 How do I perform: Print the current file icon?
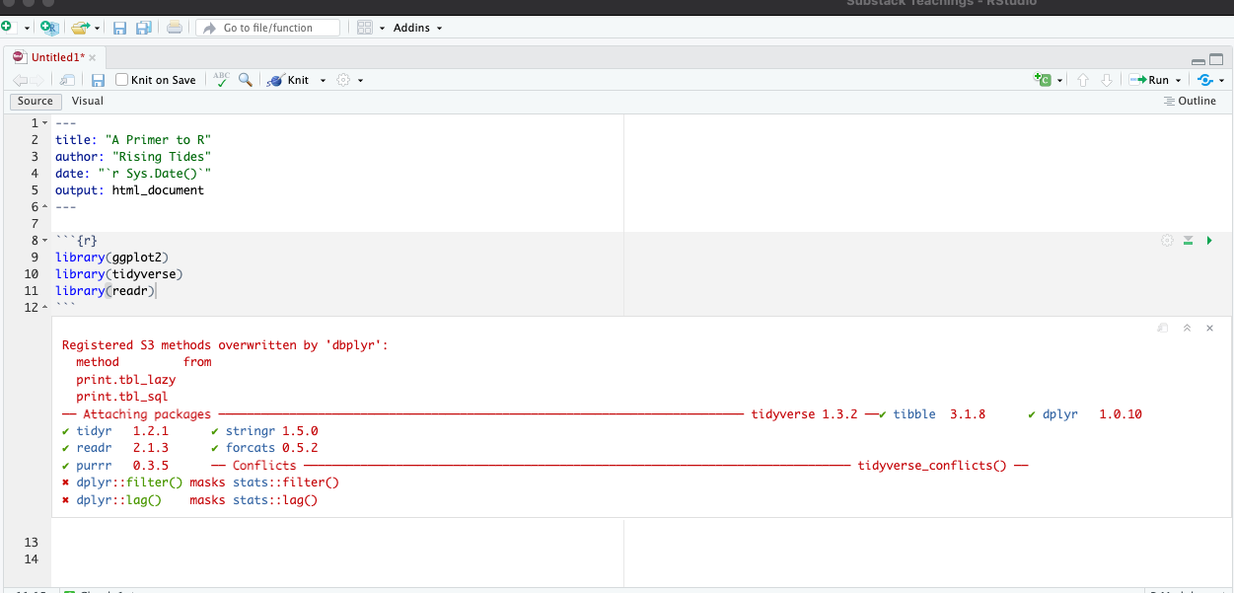(x=175, y=28)
